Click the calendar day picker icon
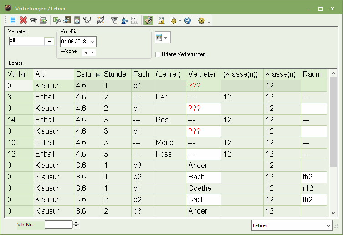Image resolution: width=343 pixels, height=235 pixels. tap(159, 37)
